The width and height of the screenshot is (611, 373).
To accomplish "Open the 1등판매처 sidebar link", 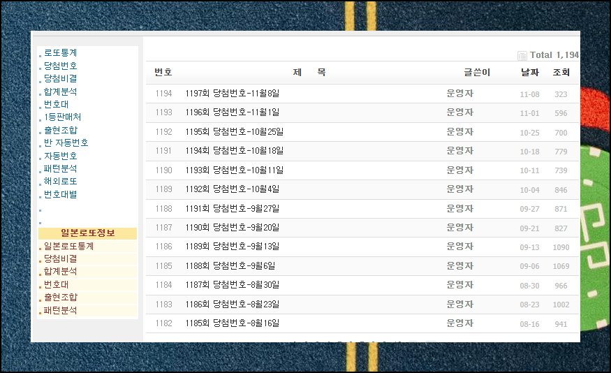I will coord(62,117).
